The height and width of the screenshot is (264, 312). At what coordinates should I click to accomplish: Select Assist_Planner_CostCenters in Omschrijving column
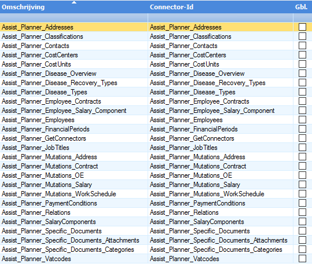click(40, 55)
